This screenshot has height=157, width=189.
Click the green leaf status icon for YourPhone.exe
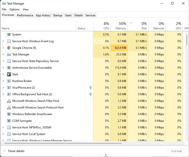pyautogui.click(x=91, y=88)
